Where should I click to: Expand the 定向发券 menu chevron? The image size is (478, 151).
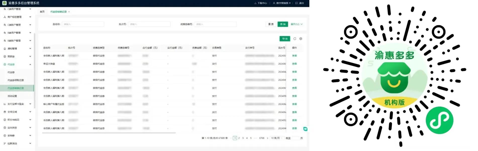(30, 128)
